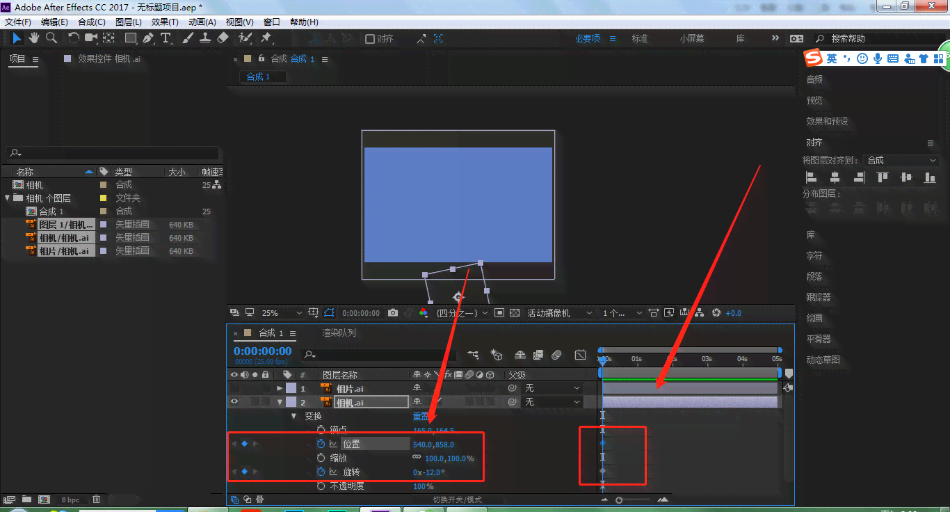Select the Rectangle shape tool

tap(130, 38)
